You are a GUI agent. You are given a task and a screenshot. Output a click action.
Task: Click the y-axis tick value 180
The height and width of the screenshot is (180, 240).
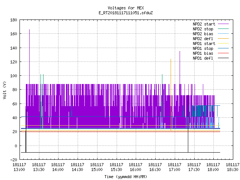pos(13,20)
